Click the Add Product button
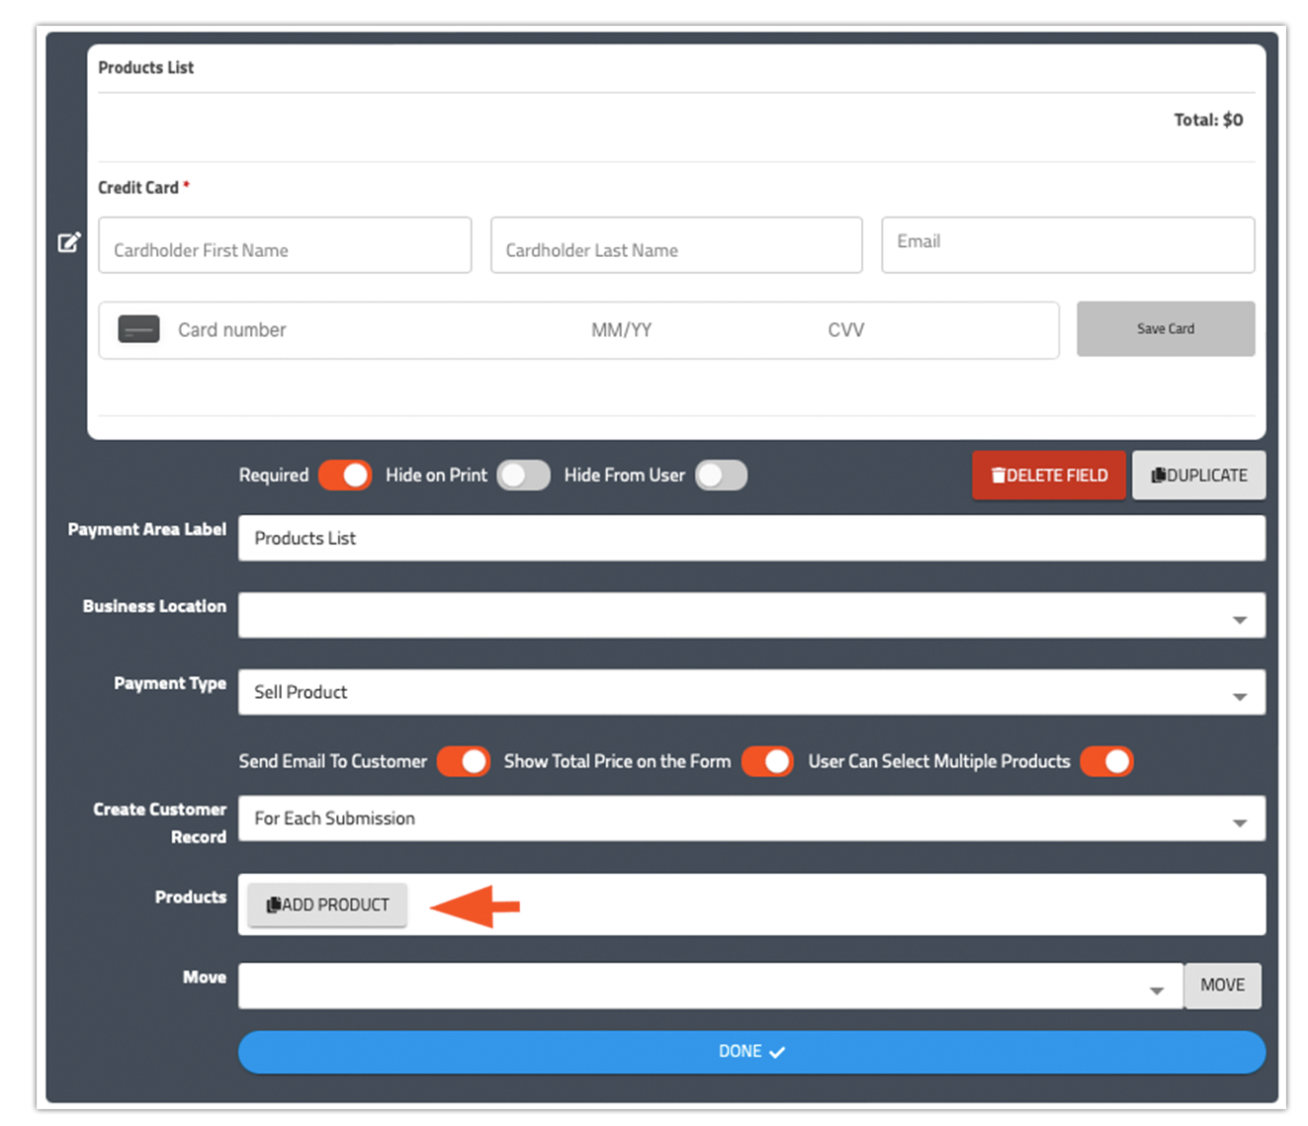The image size is (1308, 1126). coord(327,905)
